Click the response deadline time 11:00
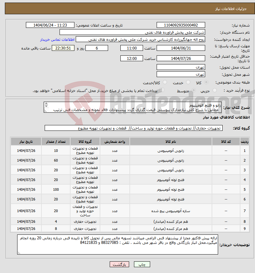Image resolution: width=255 pixels, height=273 pixels. pyautogui.click(x=132, y=48)
